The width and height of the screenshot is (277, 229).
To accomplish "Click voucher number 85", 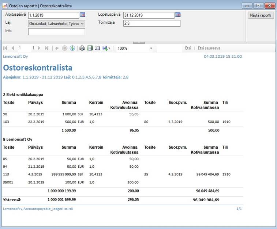I will coord(5,159).
